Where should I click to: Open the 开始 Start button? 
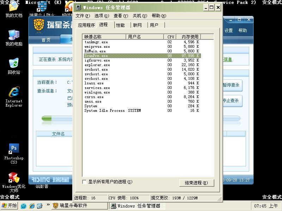(9, 206)
